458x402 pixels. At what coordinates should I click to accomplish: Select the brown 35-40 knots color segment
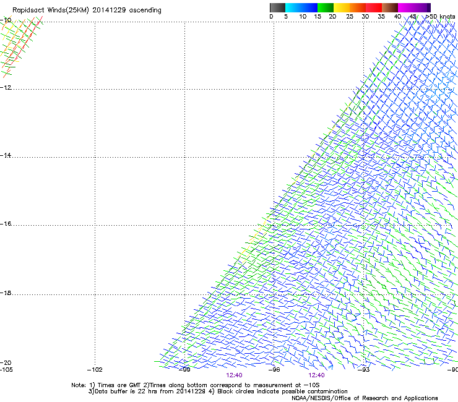point(390,7)
